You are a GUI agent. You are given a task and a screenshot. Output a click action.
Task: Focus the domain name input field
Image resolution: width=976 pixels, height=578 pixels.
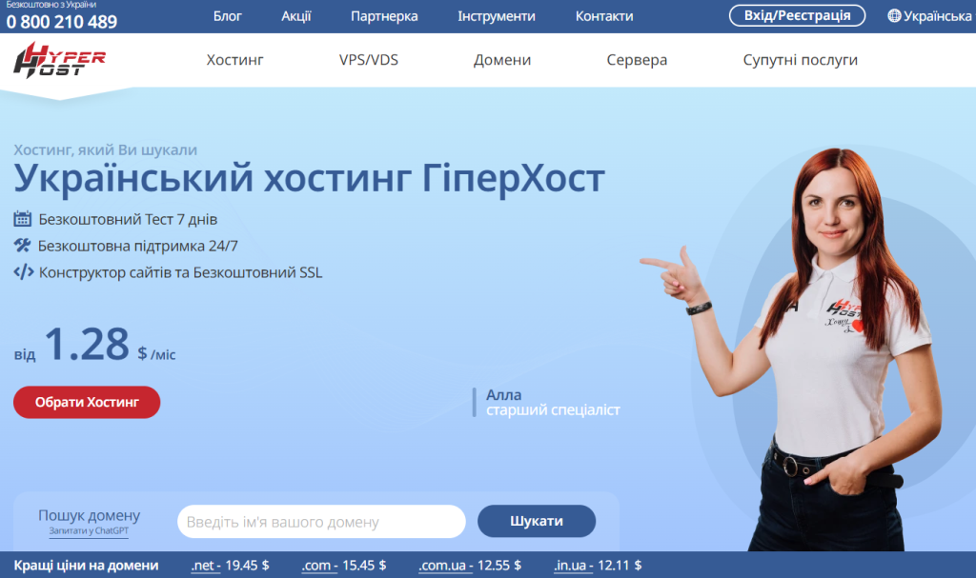pyautogui.click(x=321, y=522)
